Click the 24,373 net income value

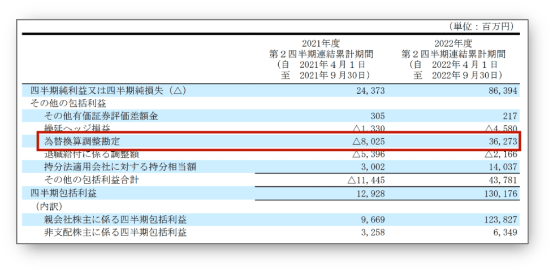click(370, 91)
